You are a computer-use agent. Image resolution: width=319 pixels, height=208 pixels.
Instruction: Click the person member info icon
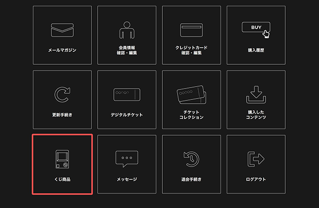[127, 30]
